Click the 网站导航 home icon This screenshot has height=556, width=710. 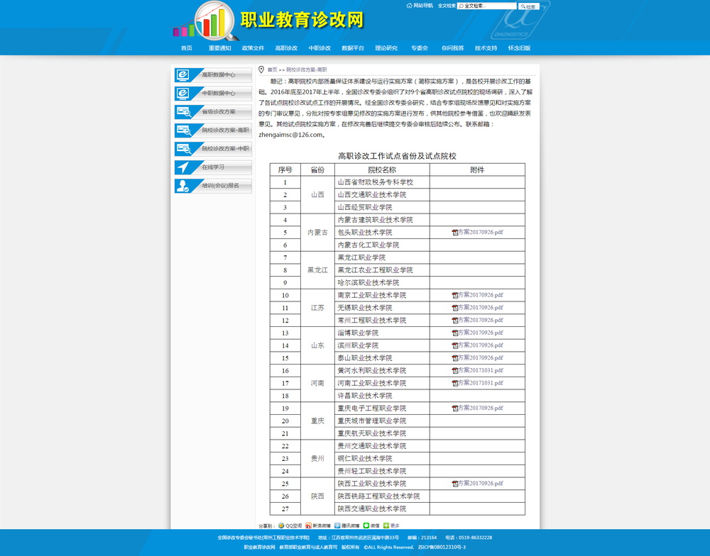410,6
